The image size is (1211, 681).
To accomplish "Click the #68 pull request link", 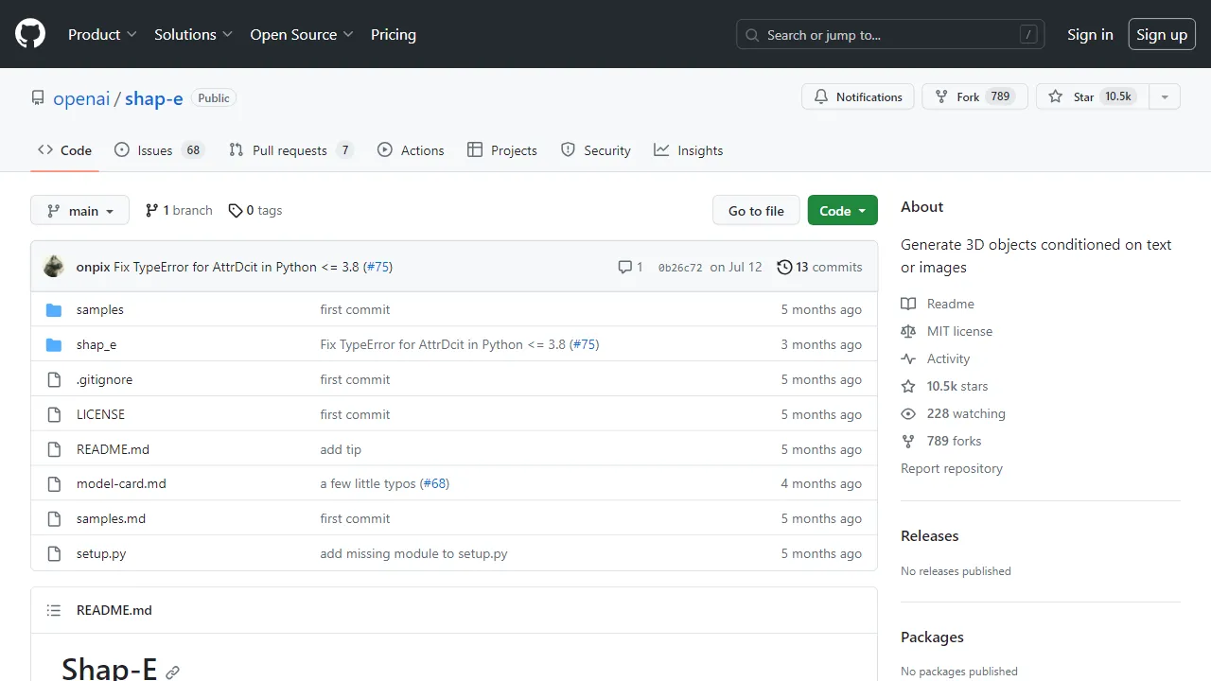I will [435, 483].
